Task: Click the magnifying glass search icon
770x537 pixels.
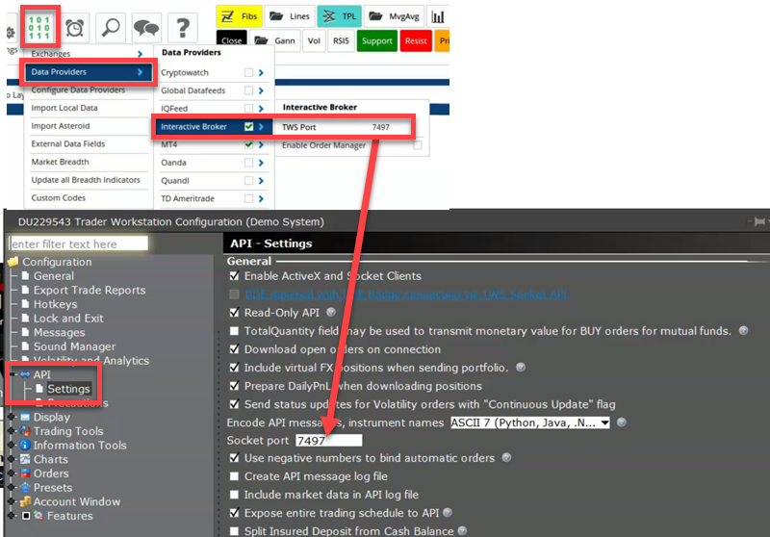Action: 111,28
